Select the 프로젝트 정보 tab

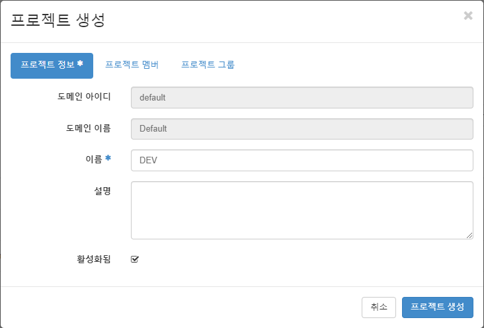(52, 65)
